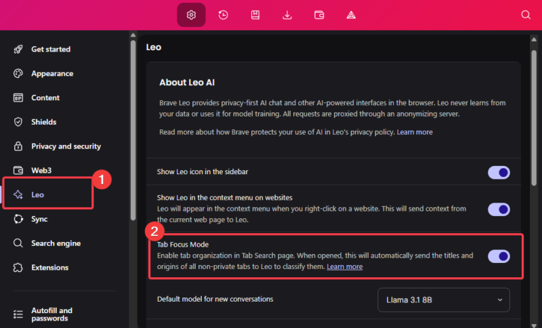The height and width of the screenshot is (328, 542).
Task: Open the Wallet icon in top bar
Action: 319,15
